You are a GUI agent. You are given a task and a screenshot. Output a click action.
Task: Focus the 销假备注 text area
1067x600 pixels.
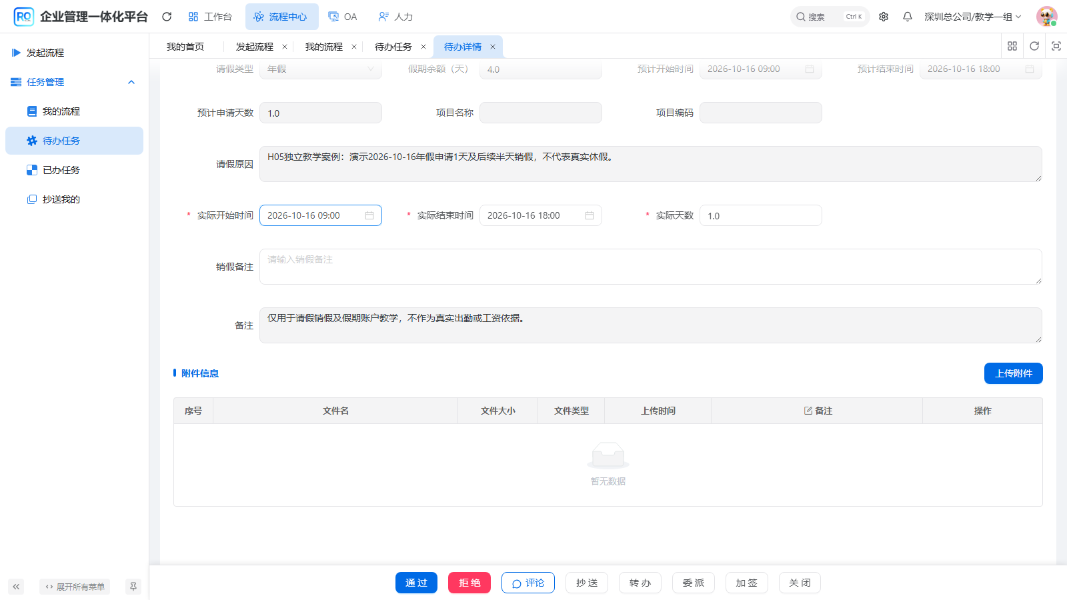tap(651, 267)
